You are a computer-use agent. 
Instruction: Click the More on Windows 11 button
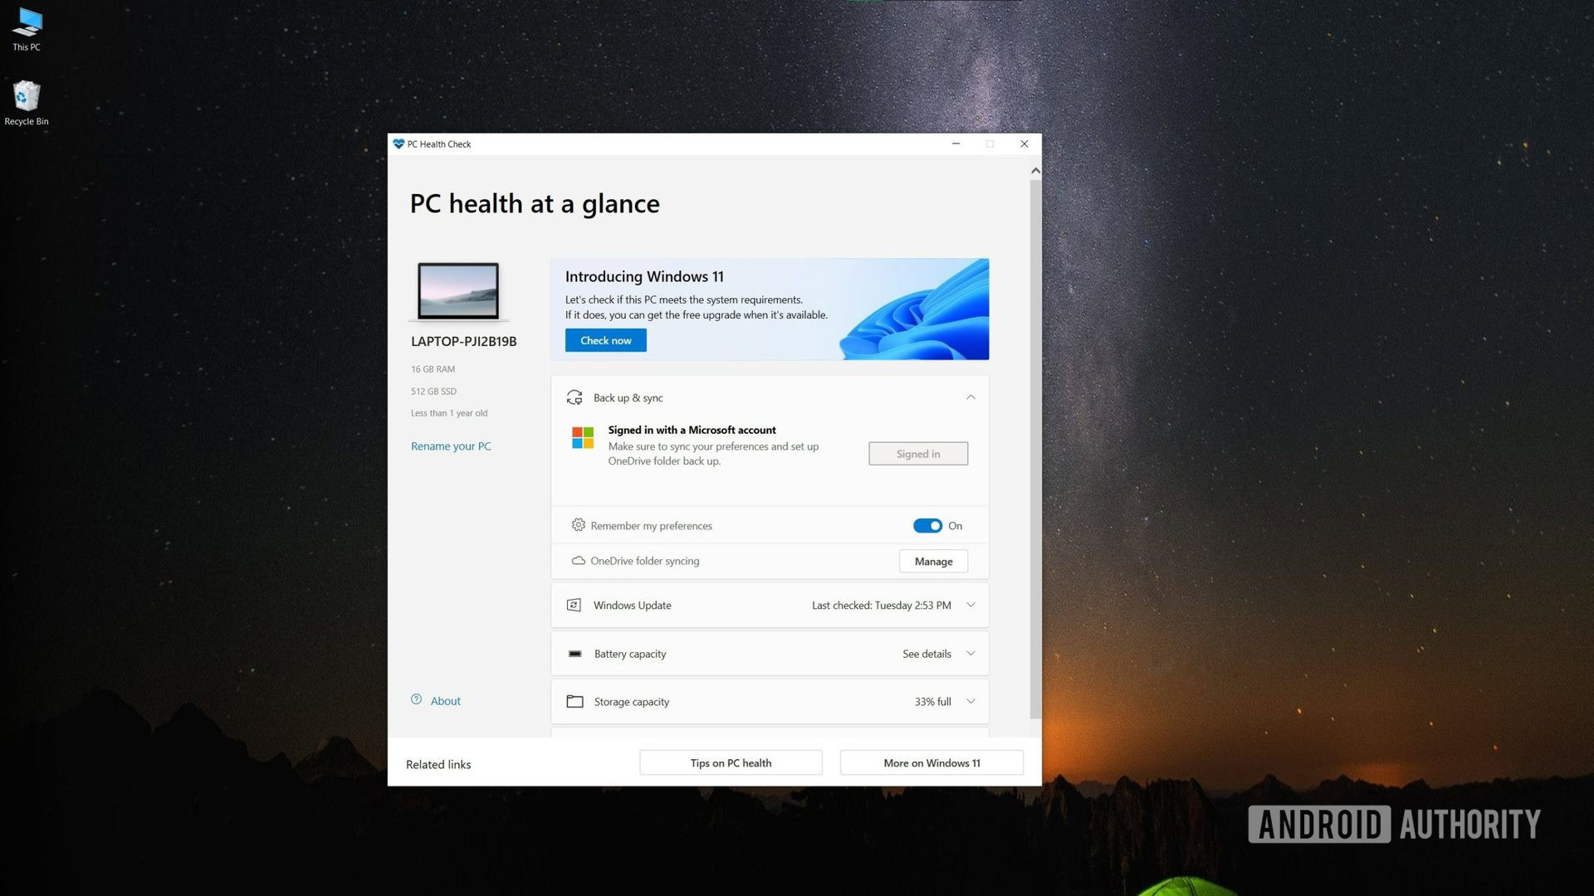[x=931, y=762]
